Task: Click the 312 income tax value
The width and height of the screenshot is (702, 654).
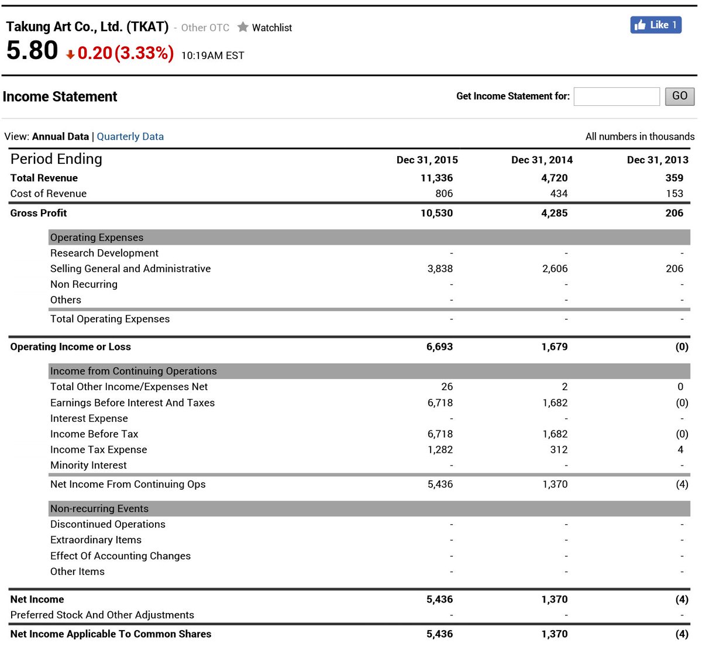Action: click(x=559, y=450)
